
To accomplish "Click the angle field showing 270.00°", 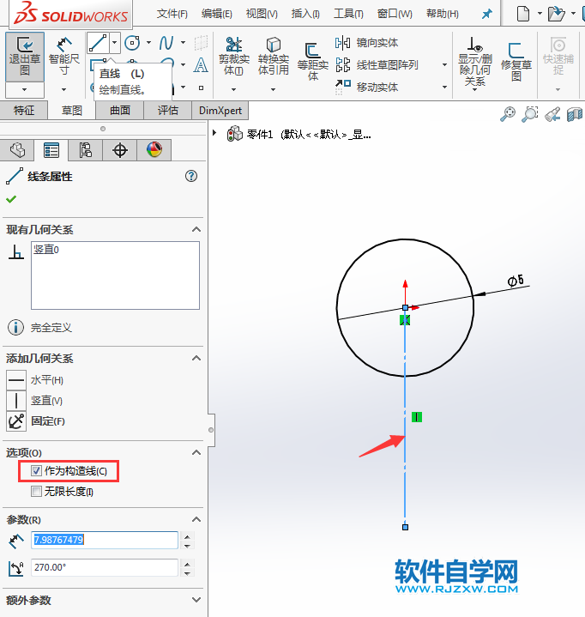I will pyautogui.click(x=105, y=567).
